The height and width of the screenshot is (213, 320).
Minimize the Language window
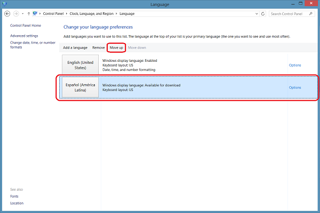click(293, 4)
